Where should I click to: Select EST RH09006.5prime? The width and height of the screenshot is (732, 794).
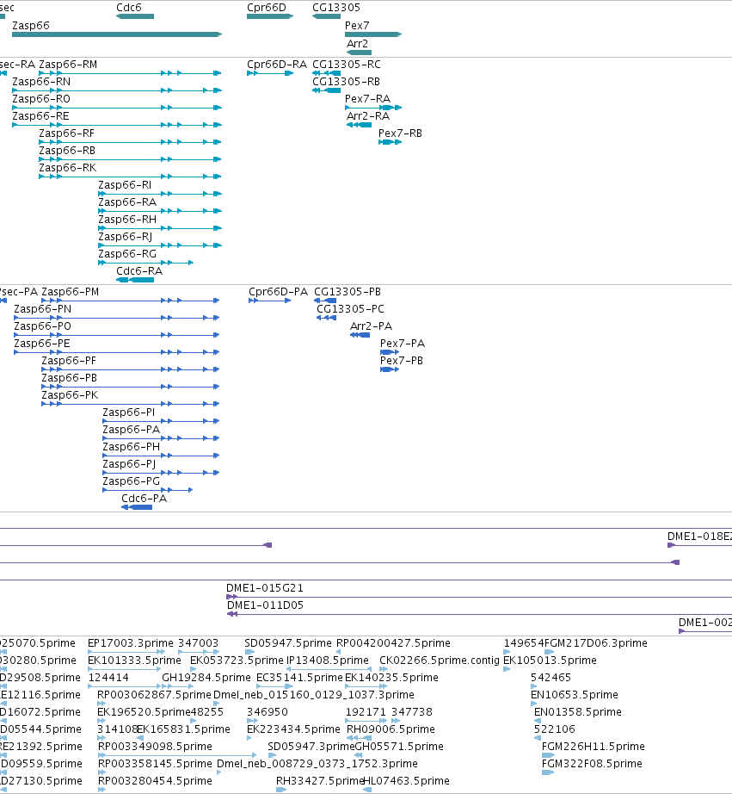point(360,738)
